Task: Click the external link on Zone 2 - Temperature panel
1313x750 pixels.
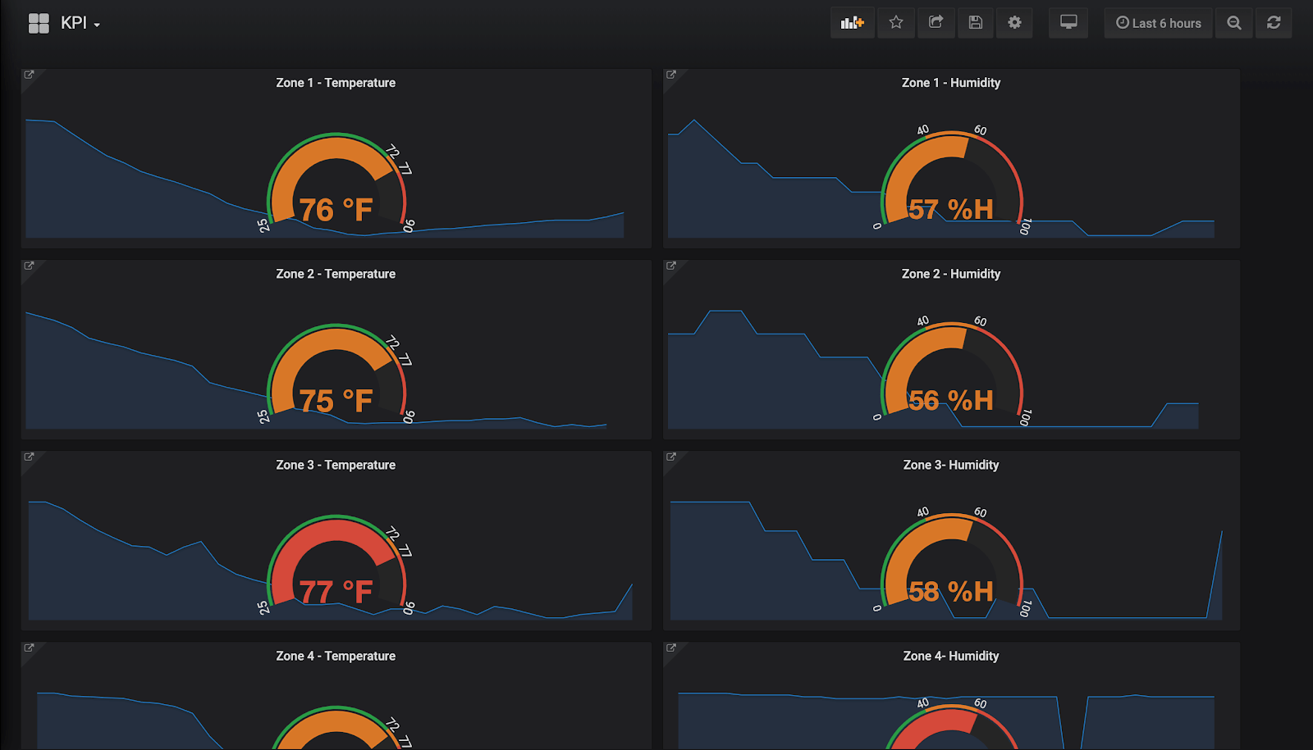Action: [x=30, y=265]
